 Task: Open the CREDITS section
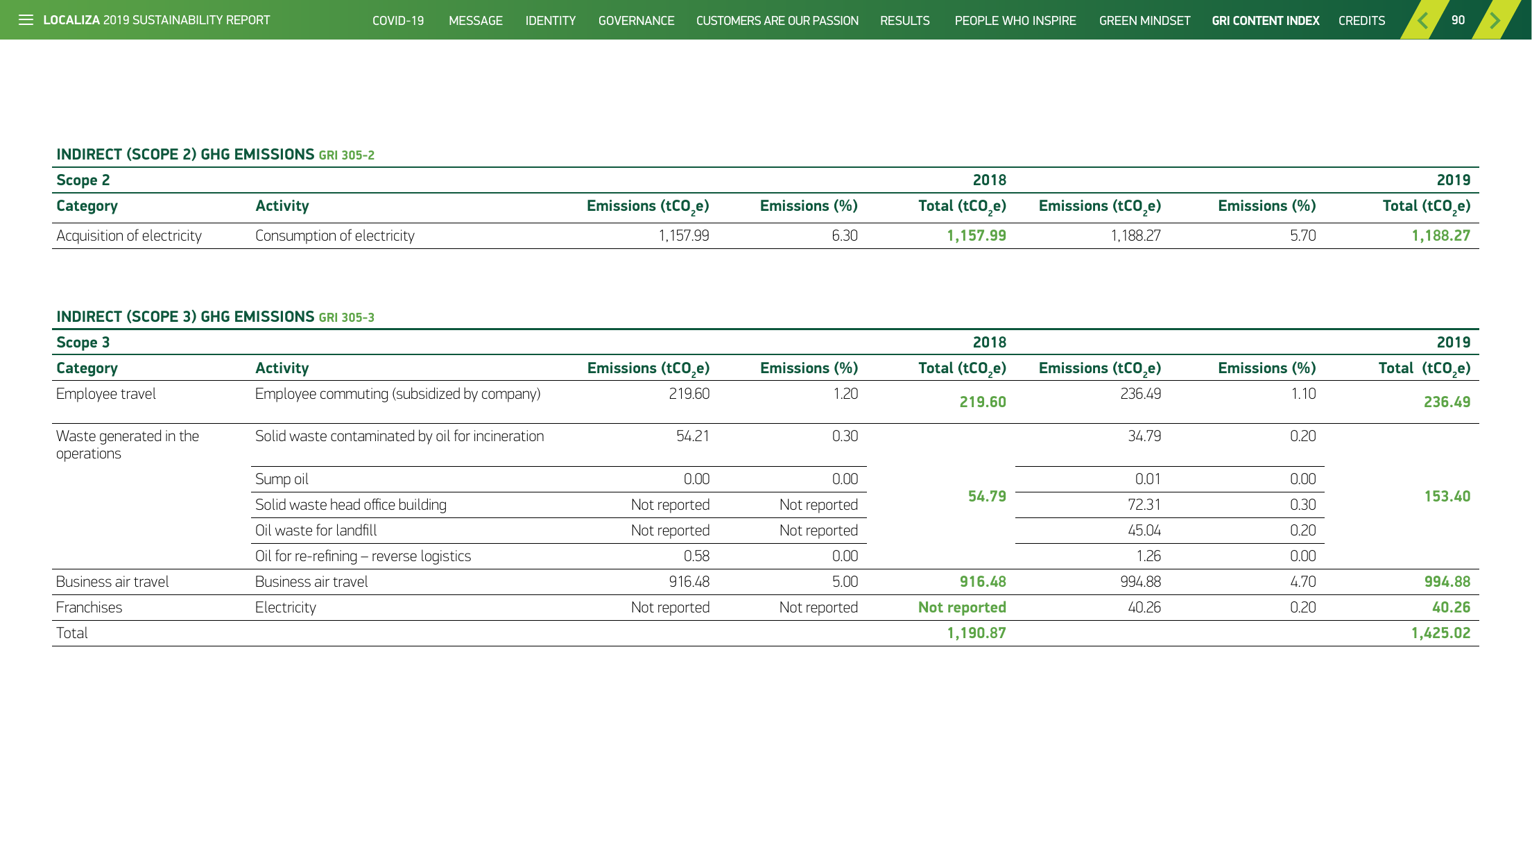[1362, 21]
